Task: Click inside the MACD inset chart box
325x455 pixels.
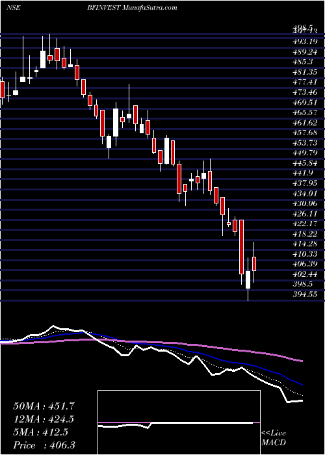Action: [x=179, y=422]
